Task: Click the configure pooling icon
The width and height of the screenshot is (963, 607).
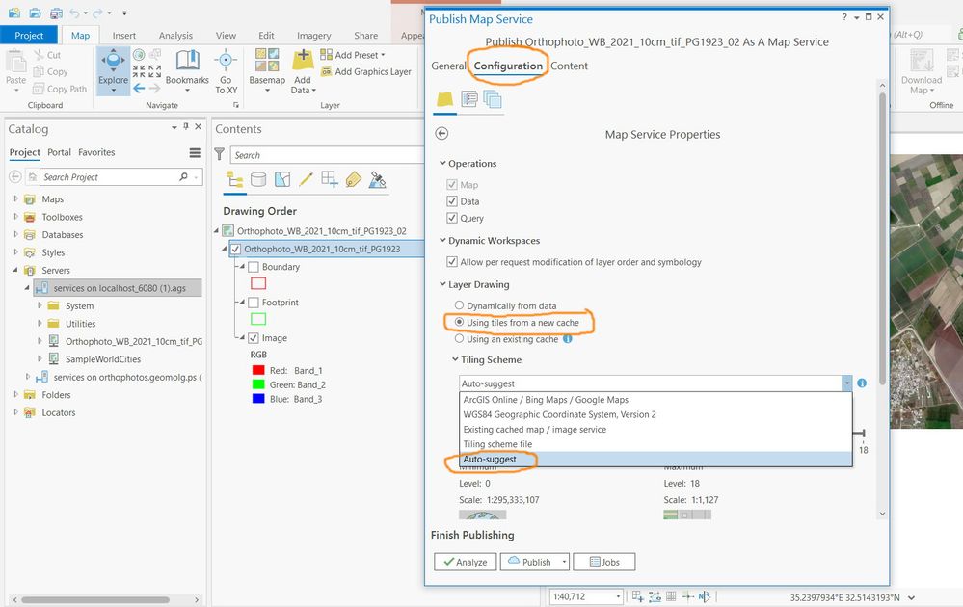Action: 493,99
